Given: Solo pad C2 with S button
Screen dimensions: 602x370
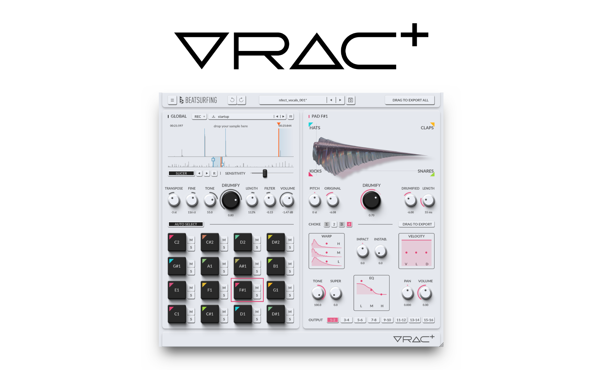Looking at the screenshot, I should coord(191,248).
